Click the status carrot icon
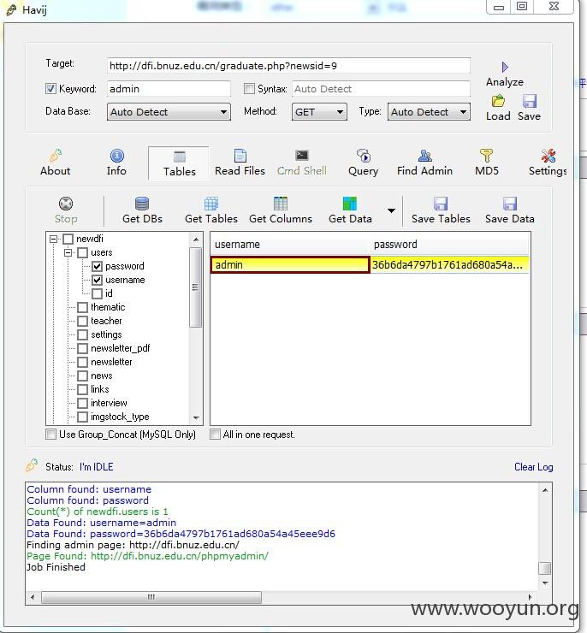This screenshot has width=587, height=633. click(32, 466)
